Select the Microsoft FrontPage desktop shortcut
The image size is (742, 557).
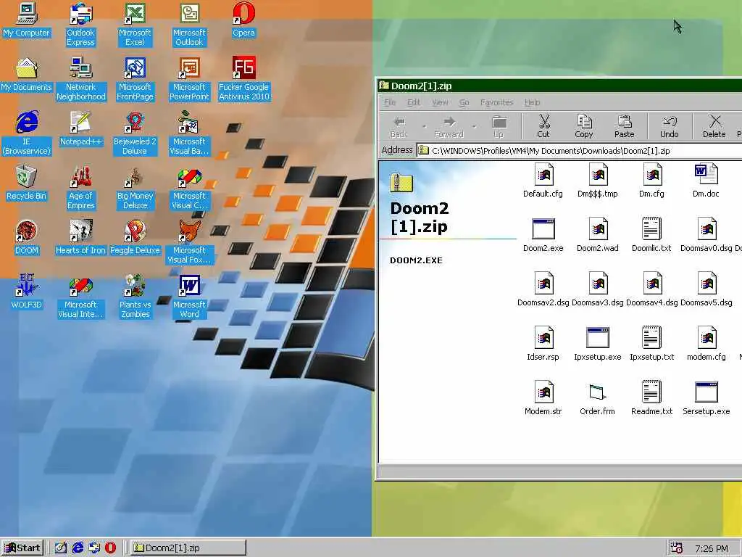135,78
